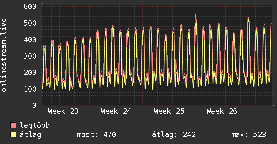Click the 200 y-axis label
The height and width of the screenshot is (144, 277).
[x=30, y=73]
